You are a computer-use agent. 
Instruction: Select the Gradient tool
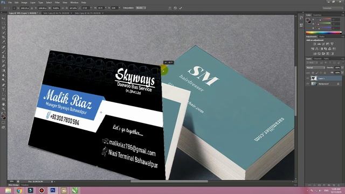coord(3,71)
